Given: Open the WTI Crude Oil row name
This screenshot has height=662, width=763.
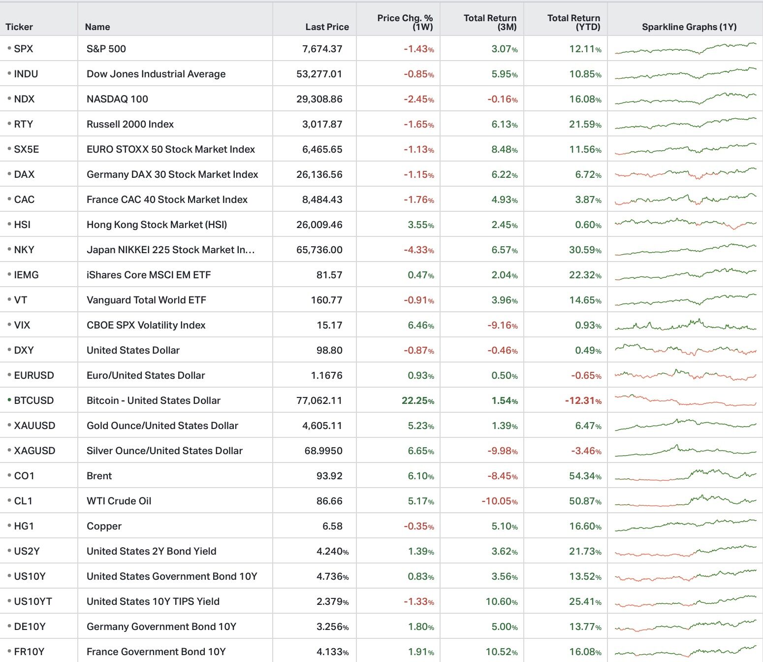Looking at the screenshot, I should pos(119,500).
